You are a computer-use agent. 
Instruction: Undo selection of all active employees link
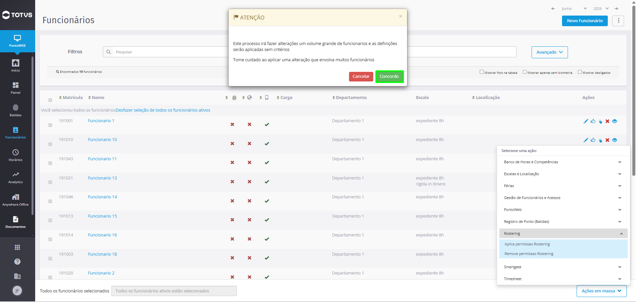click(163, 110)
